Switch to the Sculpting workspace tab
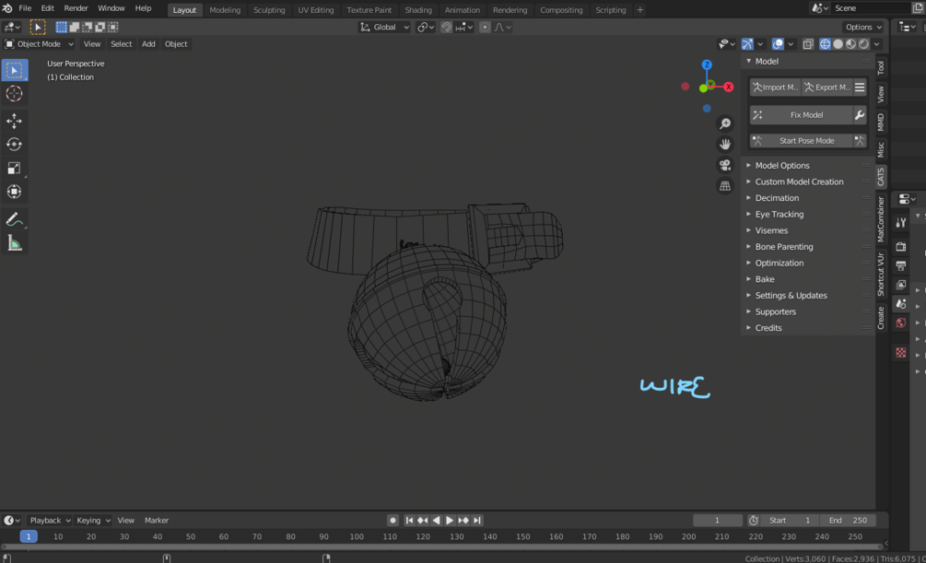 click(x=269, y=10)
